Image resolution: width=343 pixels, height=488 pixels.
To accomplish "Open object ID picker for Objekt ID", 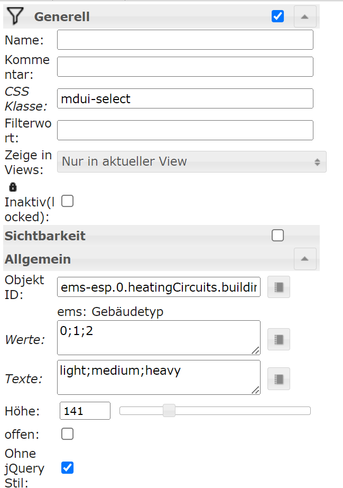I will pos(279,287).
